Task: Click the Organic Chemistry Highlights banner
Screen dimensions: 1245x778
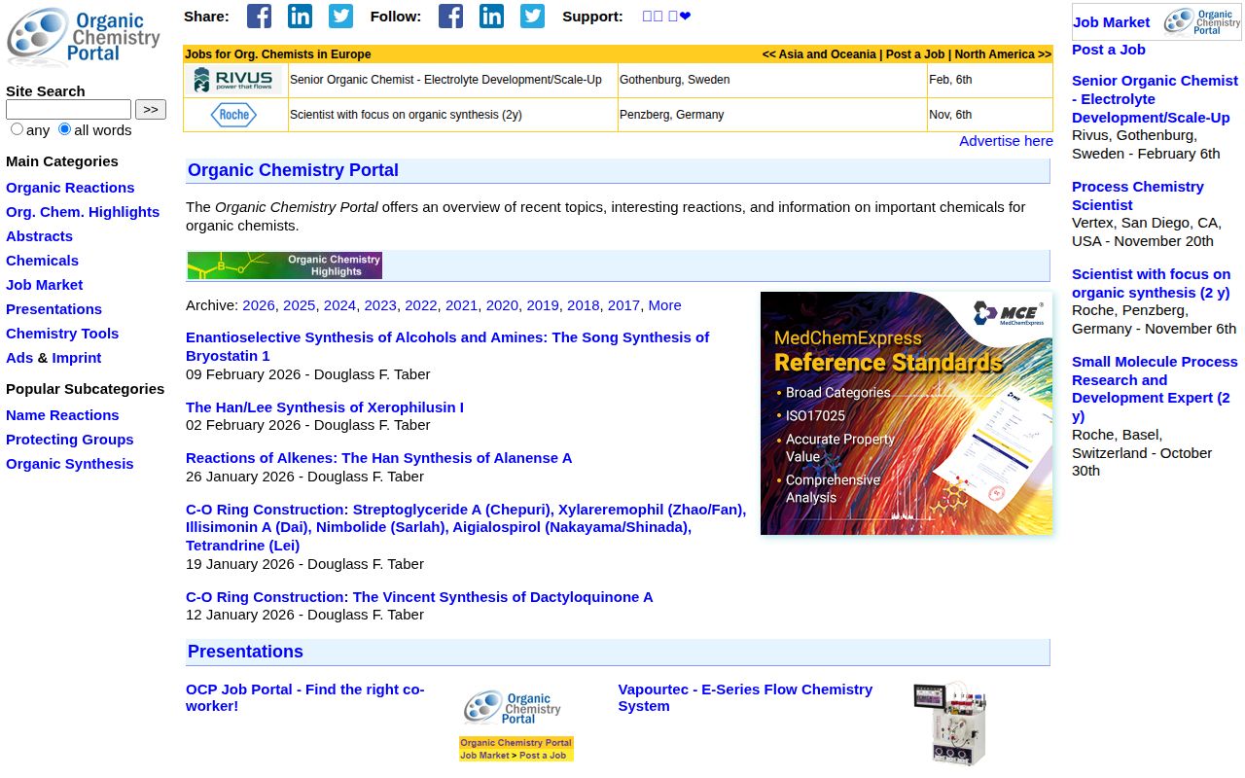Action: pyautogui.click(x=285, y=265)
